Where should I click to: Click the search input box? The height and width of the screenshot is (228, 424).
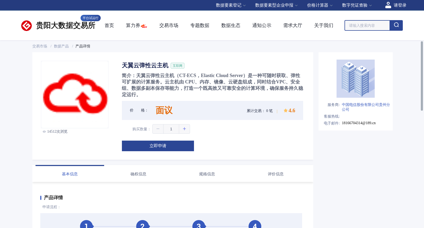pyautogui.click(x=367, y=25)
